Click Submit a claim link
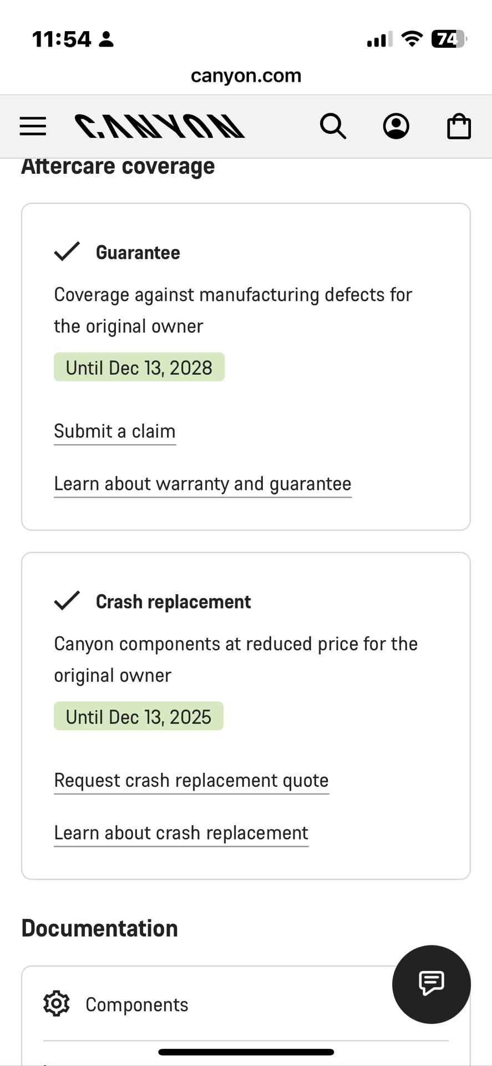492x1066 pixels. pyautogui.click(x=115, y=431)
